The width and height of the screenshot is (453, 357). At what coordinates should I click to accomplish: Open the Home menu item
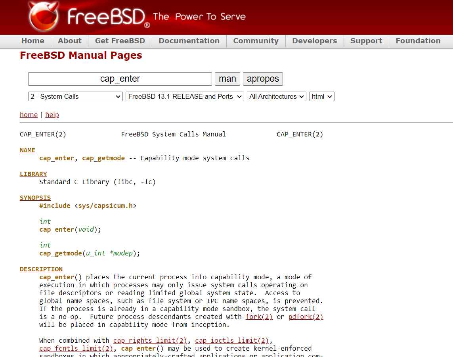pos(33,41)
